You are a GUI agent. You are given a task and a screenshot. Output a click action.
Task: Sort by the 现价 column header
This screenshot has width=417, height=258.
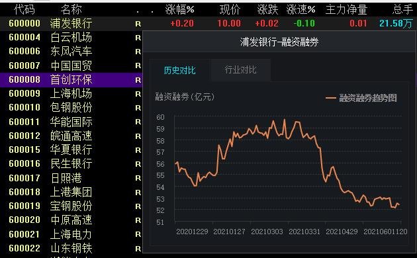tap(230, 10)
